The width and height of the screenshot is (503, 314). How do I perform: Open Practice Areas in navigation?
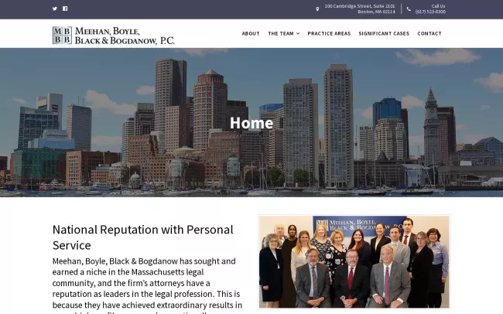(329, 33)
